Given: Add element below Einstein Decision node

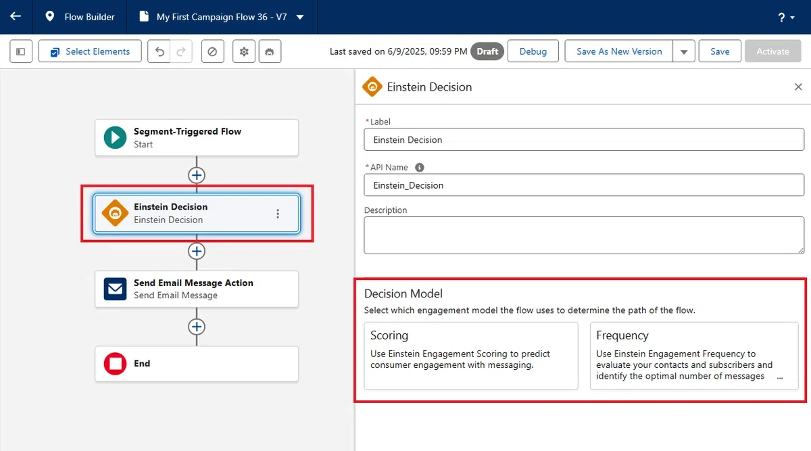Looking at the screenshot, I should (x=197, y=251).
